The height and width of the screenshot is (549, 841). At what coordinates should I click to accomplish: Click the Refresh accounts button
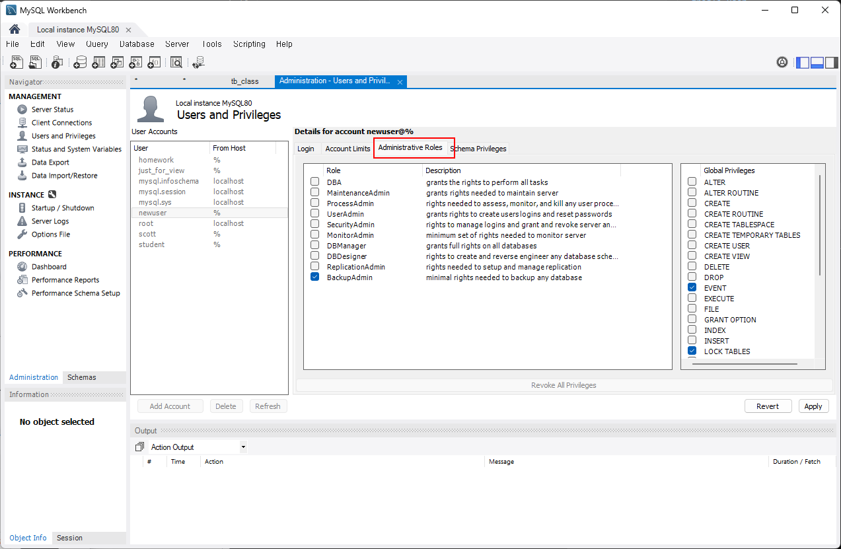click(268, 406)
